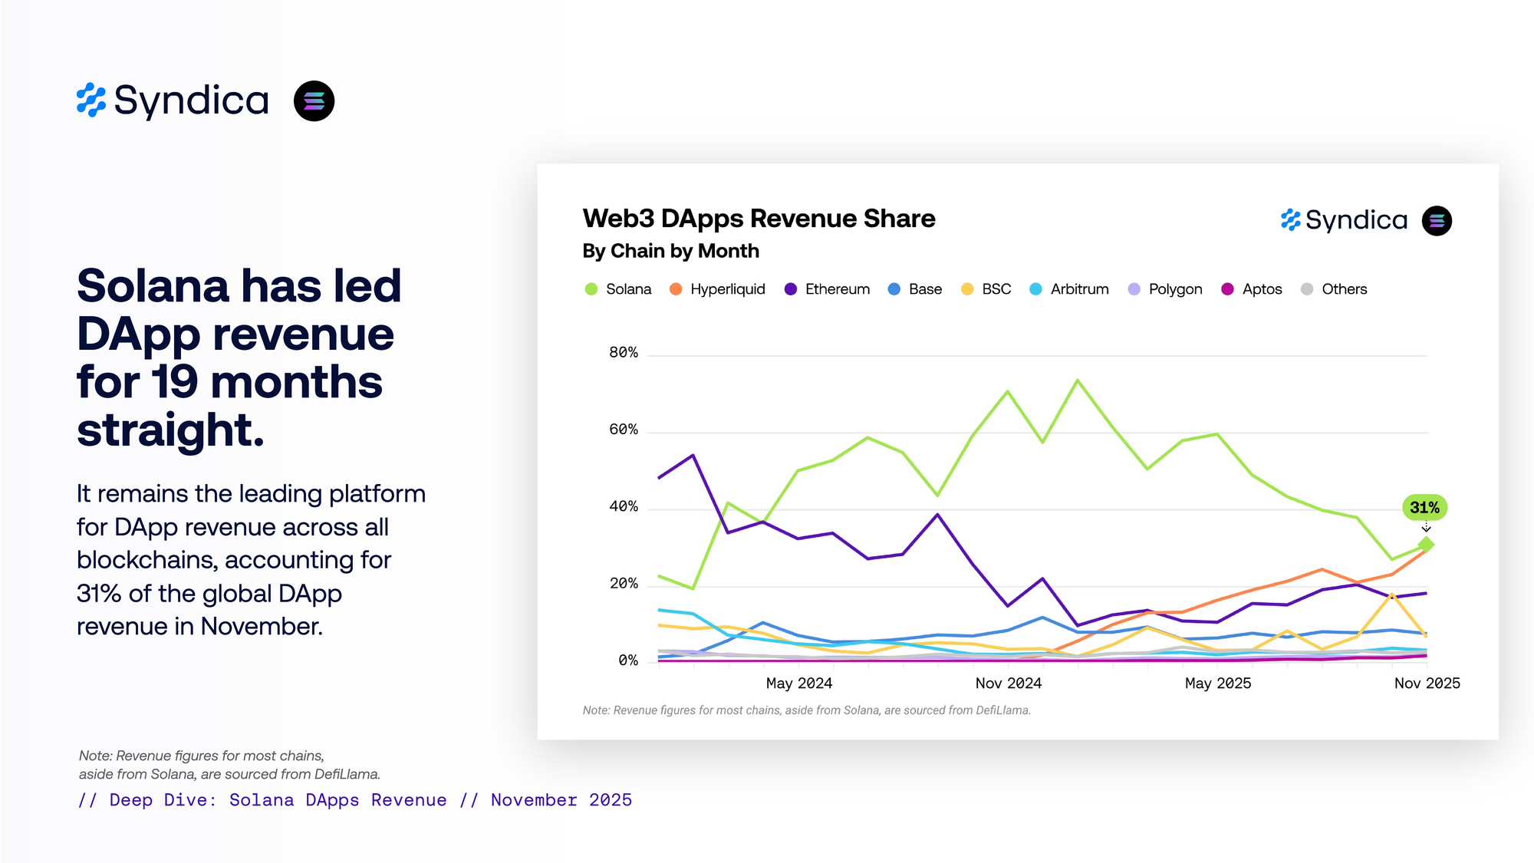This screenshot has height=863, width=1534.
Task: Click the Syndica logo inside the chart card
Action: (1344, 220)
